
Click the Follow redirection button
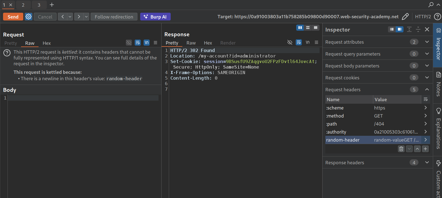(114, 17)
